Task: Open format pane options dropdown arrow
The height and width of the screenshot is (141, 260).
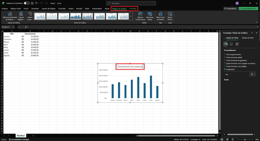Action: coord(252,33)
